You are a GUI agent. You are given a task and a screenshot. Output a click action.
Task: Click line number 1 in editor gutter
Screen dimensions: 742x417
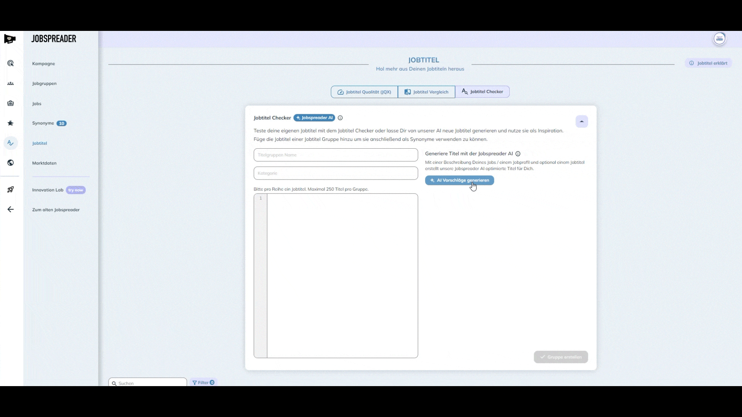pyautogui.click(x=260, y=198)
